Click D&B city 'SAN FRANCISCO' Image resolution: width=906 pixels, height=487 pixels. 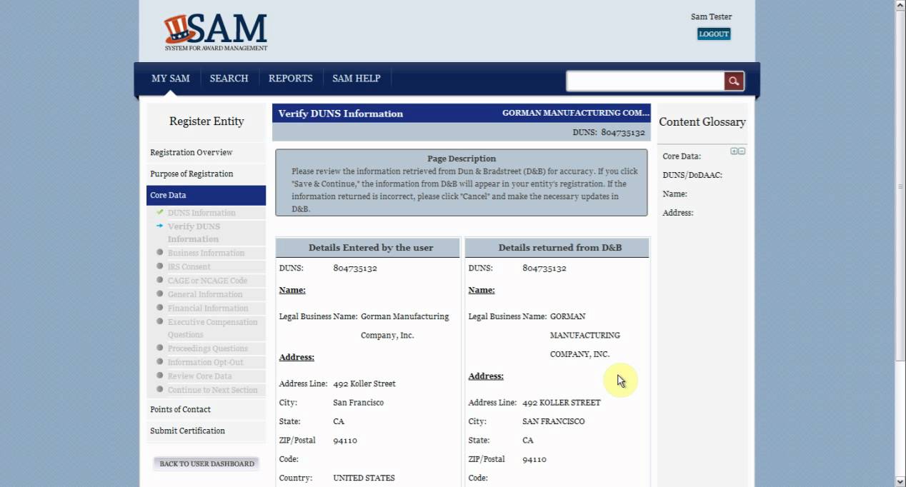[554, 421]
